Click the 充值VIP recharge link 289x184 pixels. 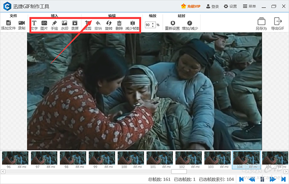click(x=191, y=6)
